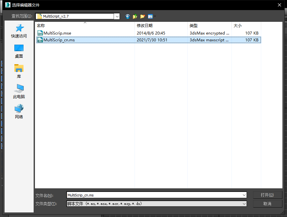Select This PC (此电脑) in sidebar

click(19, 92)
